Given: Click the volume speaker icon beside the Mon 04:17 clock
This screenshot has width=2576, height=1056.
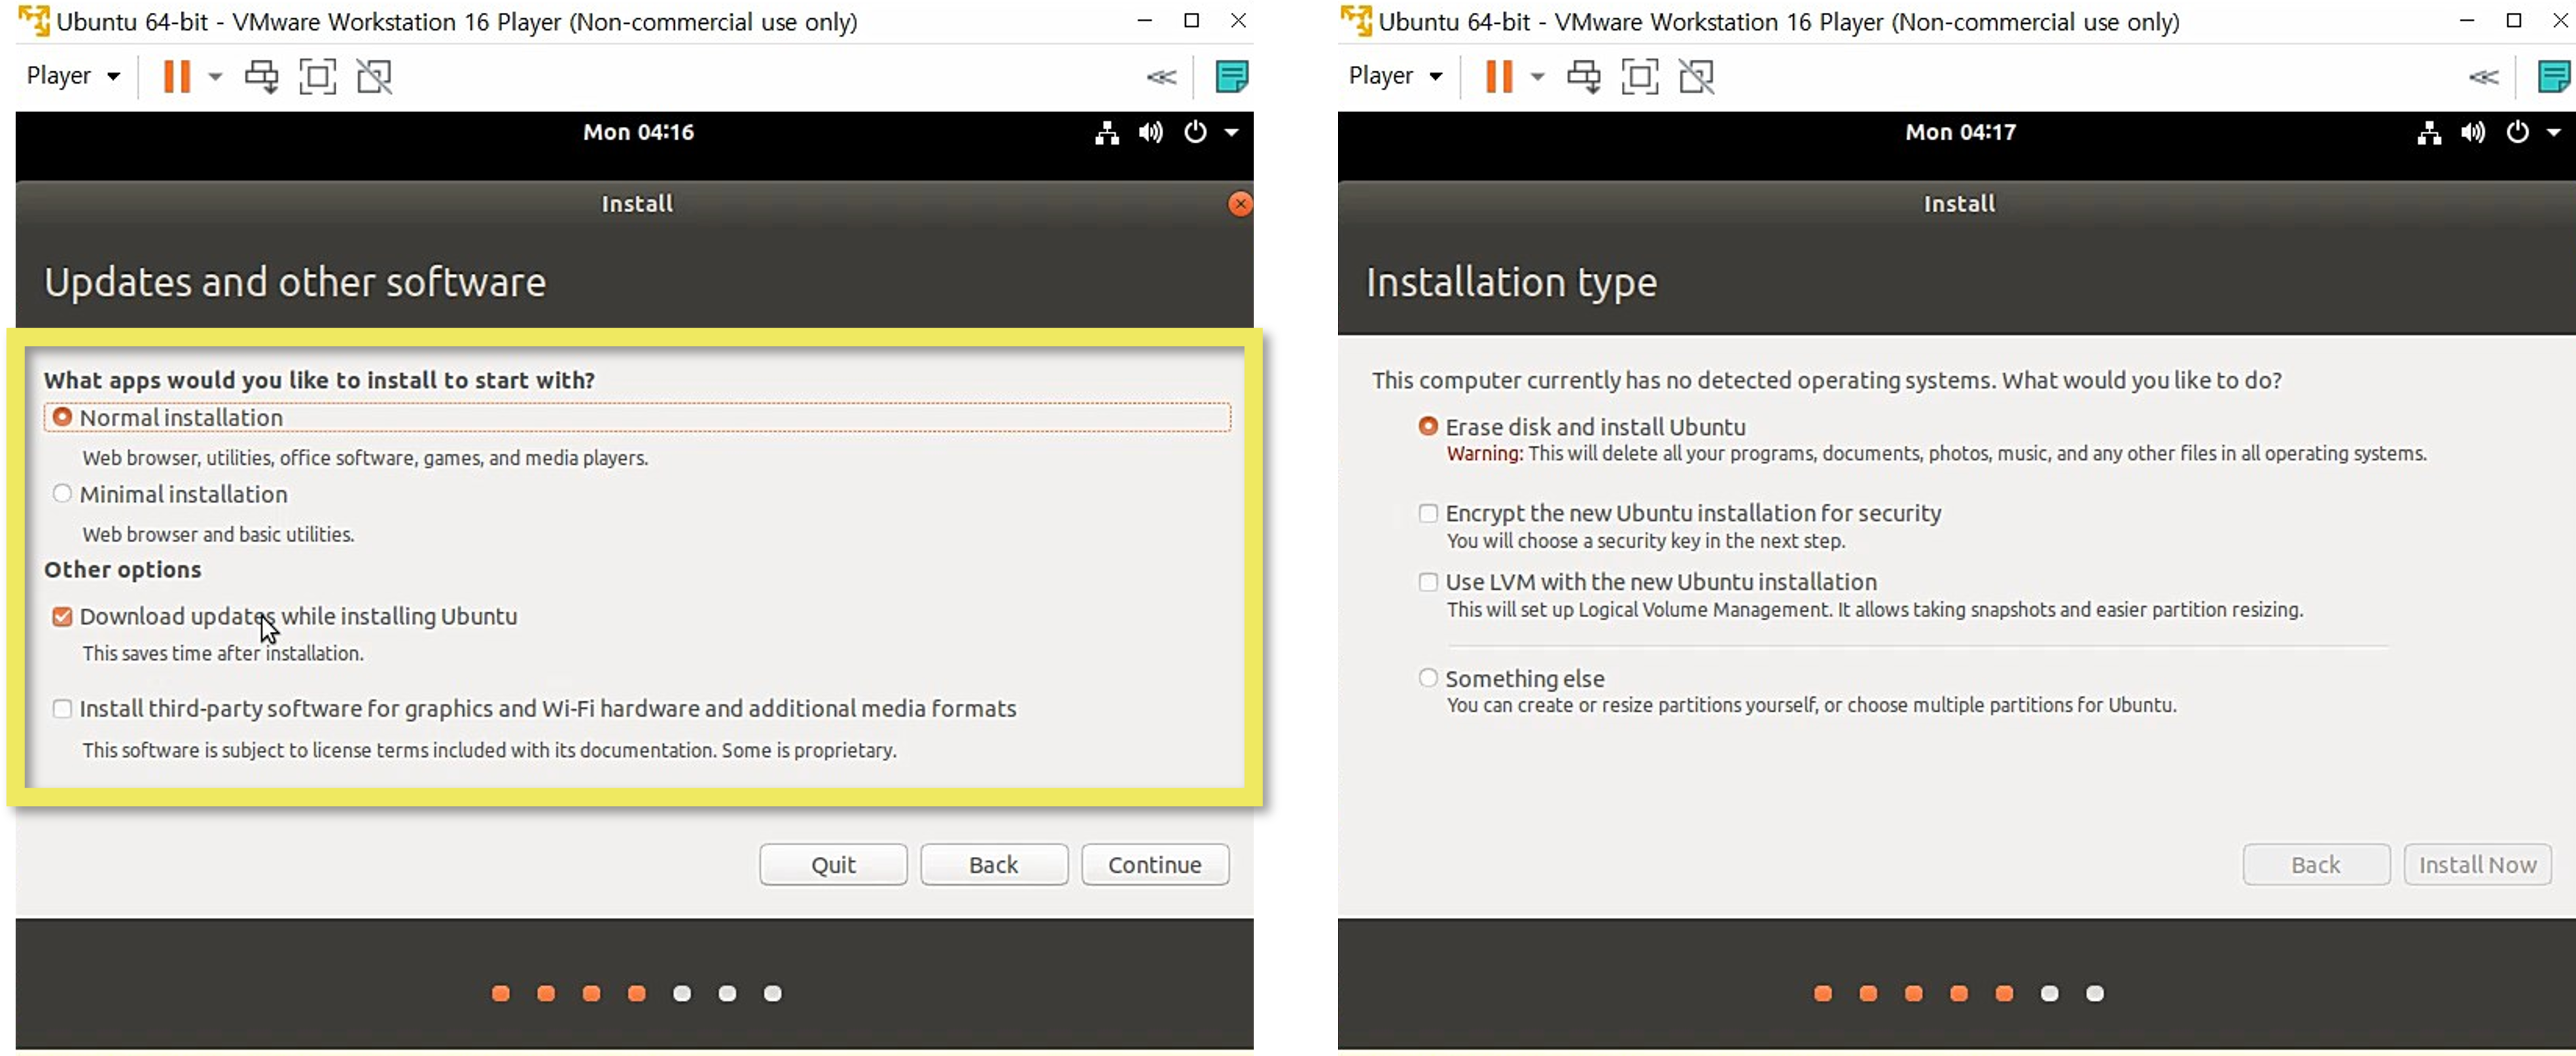Looking at the screenshot, I should point(2473,132).
